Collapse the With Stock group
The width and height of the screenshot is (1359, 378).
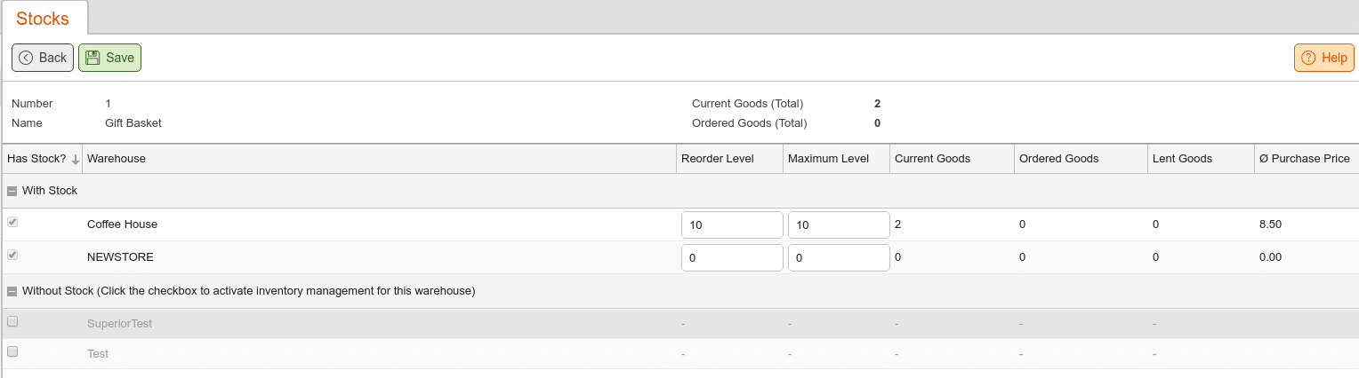click(12, 191)
